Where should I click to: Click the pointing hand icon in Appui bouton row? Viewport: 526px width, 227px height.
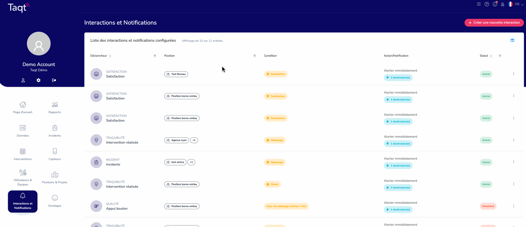click(96, 206)
